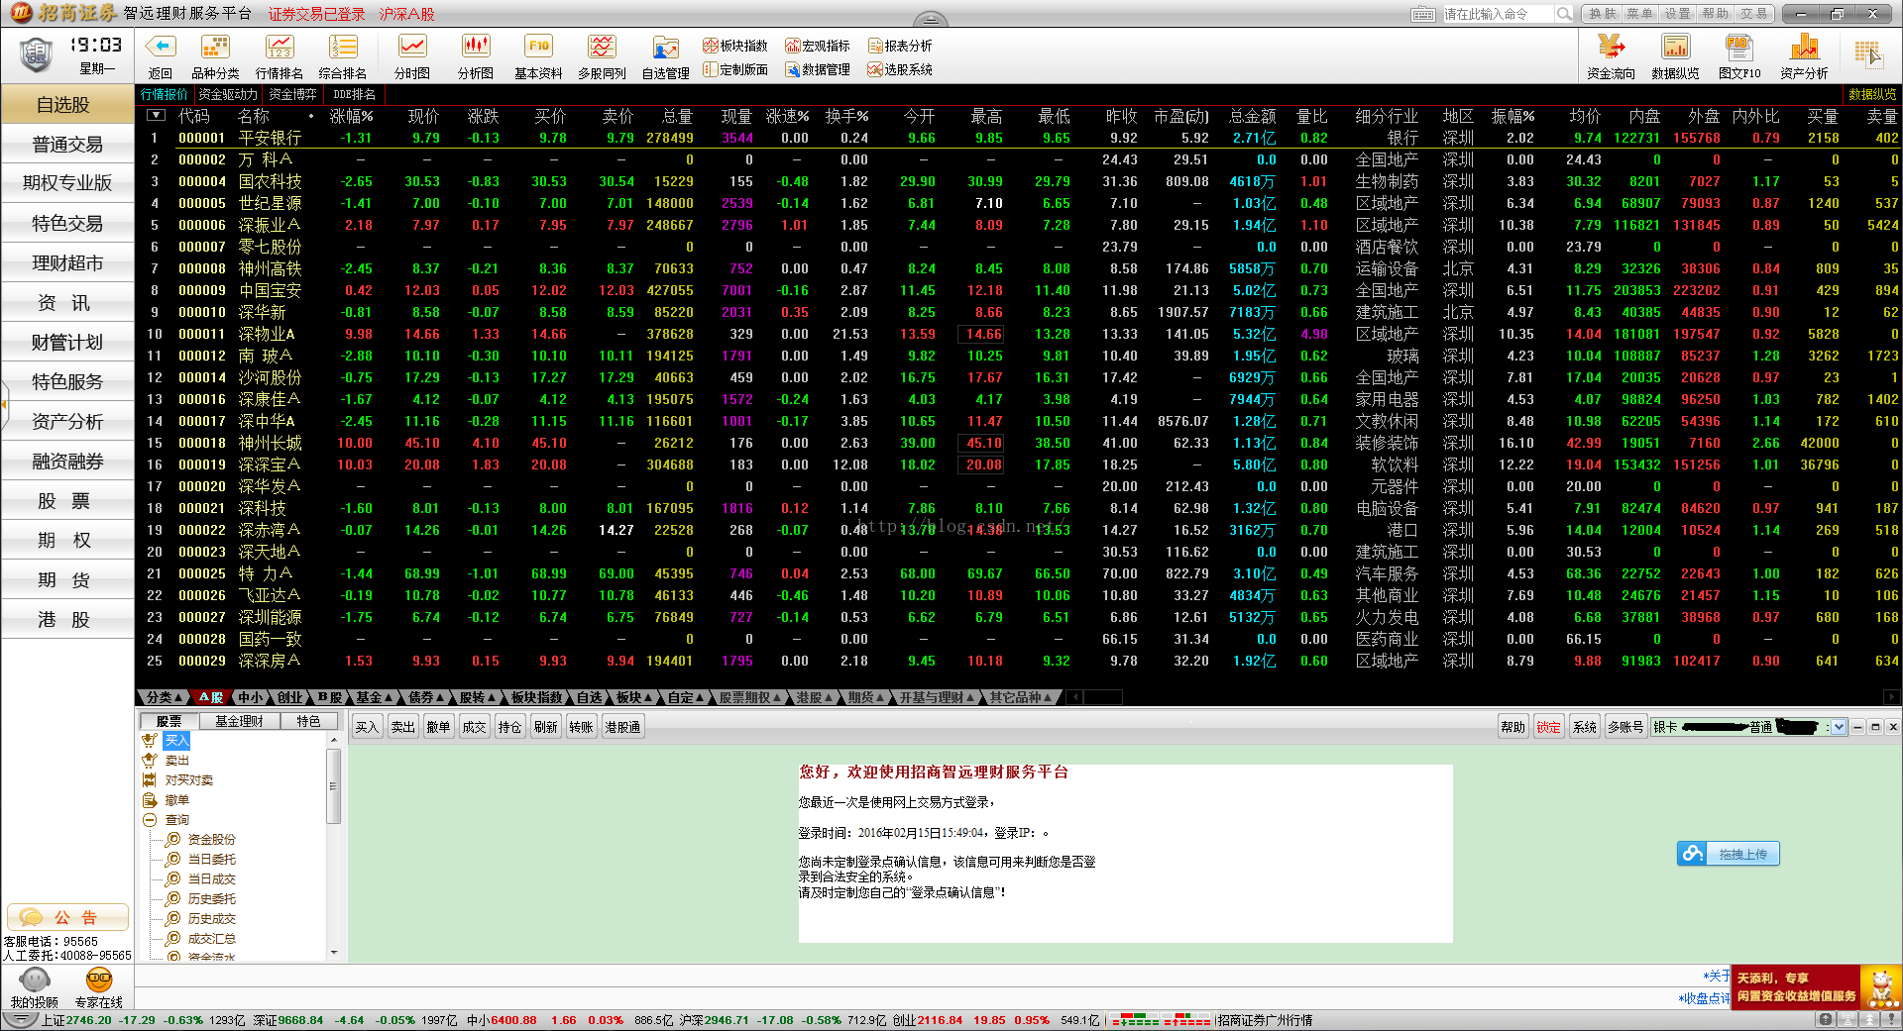Expand the 自定▲ bottom tab menu
This screenshot has height=1031, width=1903.
pyautogui.click(x=686, y=697)
